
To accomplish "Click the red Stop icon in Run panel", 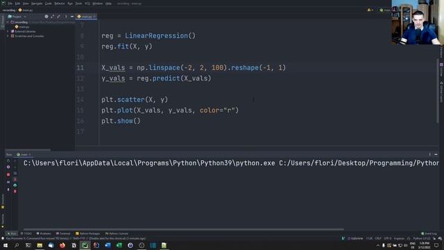I will click(x=8, y=174).
